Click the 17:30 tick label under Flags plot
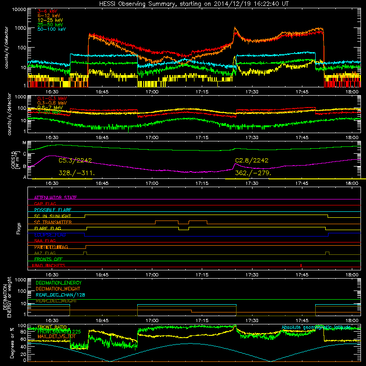This screenshot has width=366, height=366. tap(252, 275)
